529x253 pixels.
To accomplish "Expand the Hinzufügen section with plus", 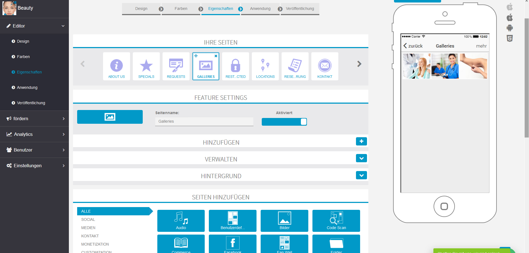I will (x=361, y=141).
